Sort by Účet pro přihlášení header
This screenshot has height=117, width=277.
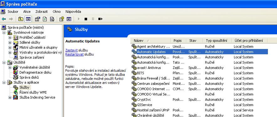[x=249, y=41]
